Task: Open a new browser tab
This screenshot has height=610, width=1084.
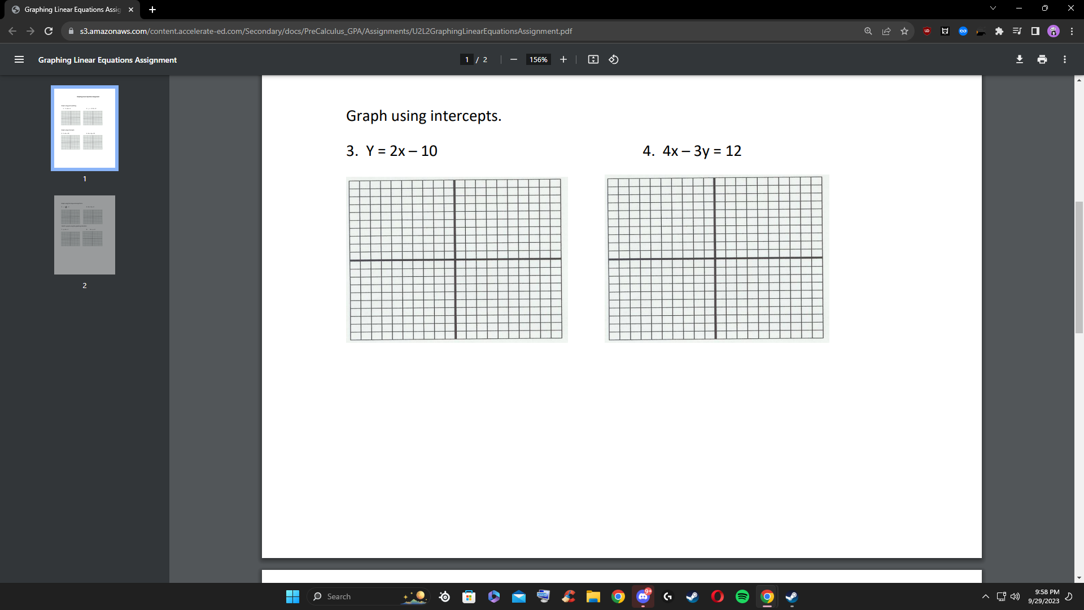Action: click(152, 9)
